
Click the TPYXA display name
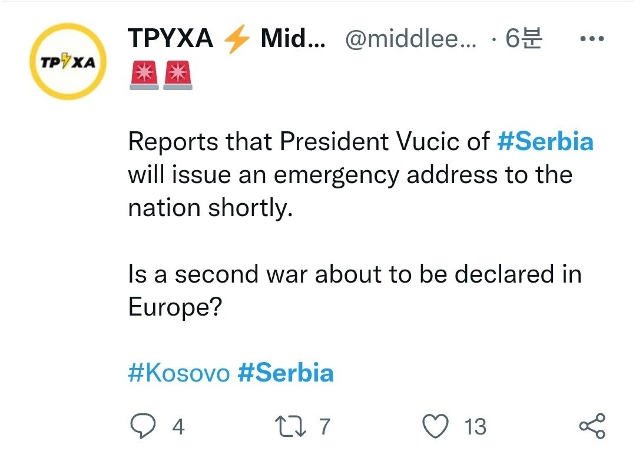point(171,39)
